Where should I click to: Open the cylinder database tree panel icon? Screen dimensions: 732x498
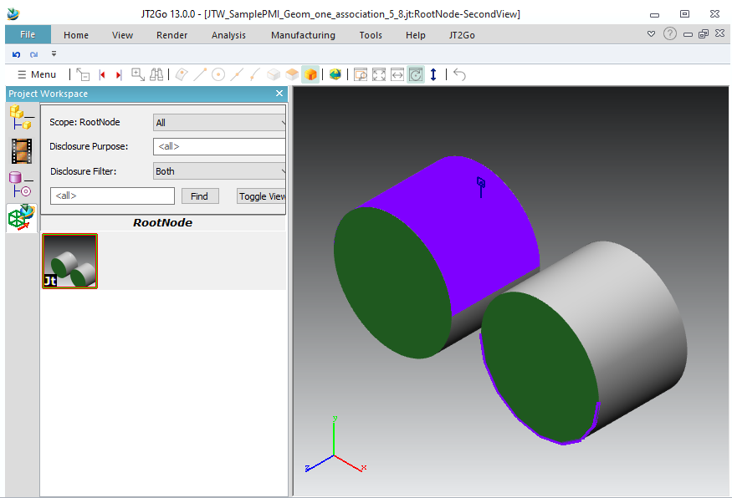click(x=22, y=184)
